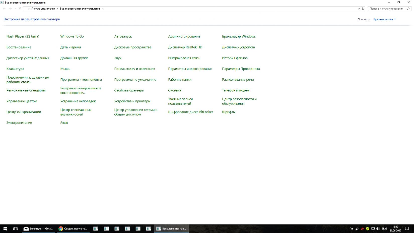Screen dimensions: 414x233
Task: Open Устранение неполадок
Action: [78, 101]
